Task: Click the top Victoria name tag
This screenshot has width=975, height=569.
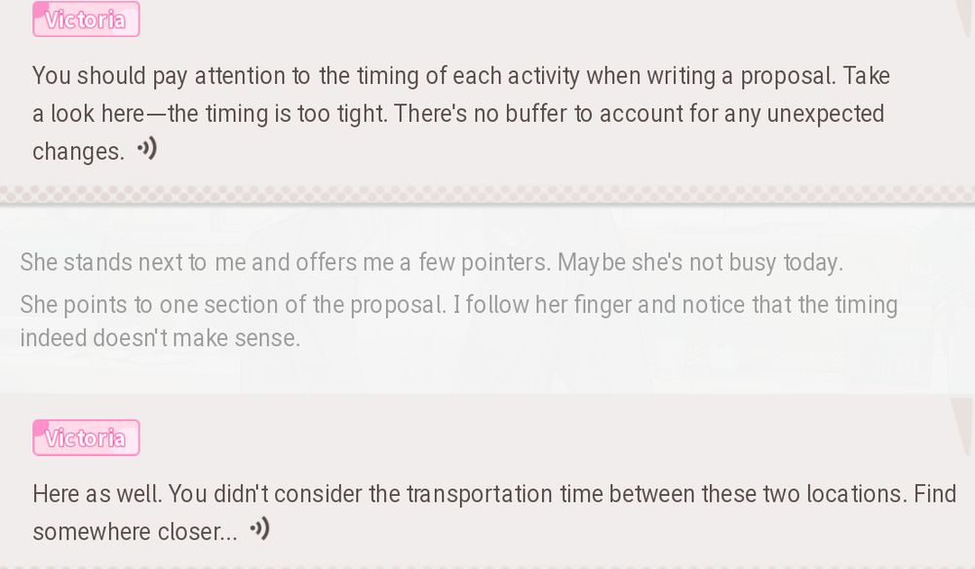Action: (x=86, y=19)
